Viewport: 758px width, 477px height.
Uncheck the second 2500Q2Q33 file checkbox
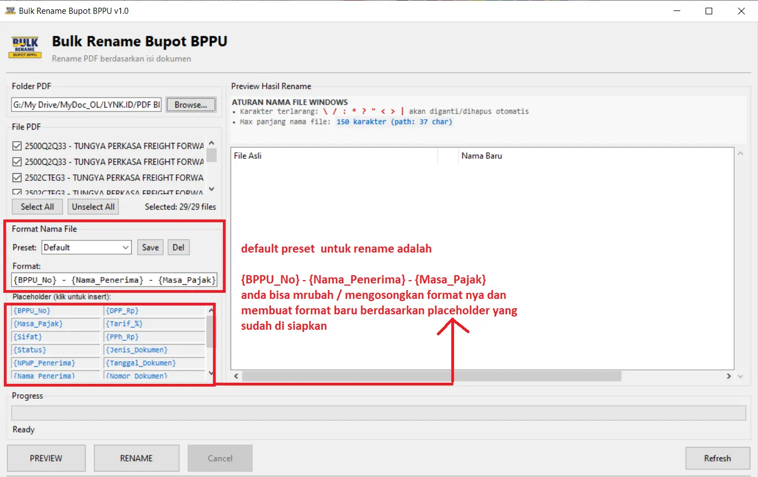click(x=17, y=162)
